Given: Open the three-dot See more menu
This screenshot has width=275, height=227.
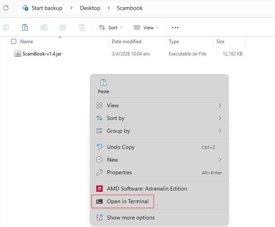Looking at the screenshot, I should click(x=175, y=28).
